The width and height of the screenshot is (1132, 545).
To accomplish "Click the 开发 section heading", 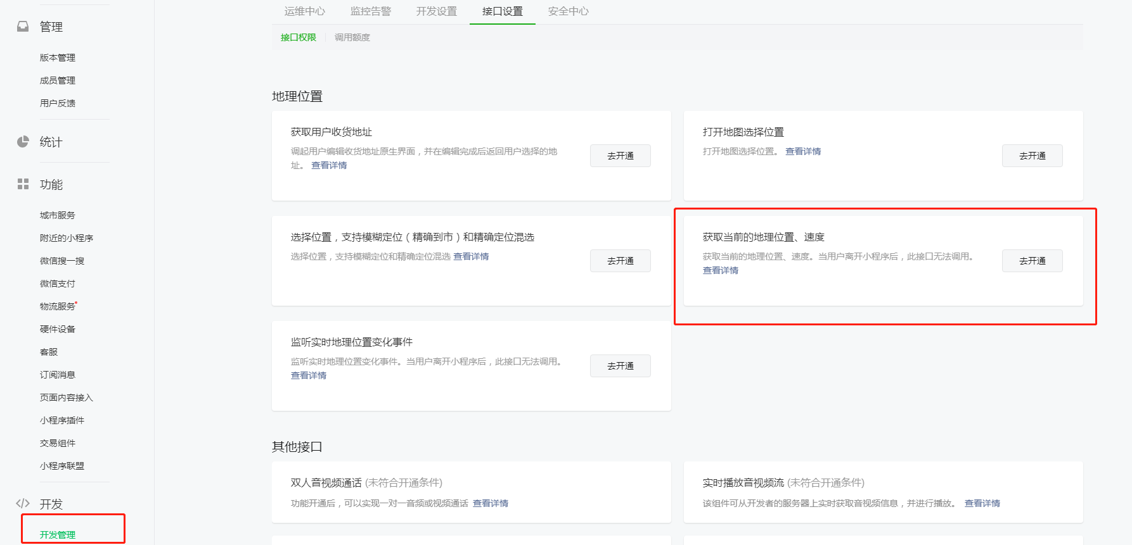I will click(51, 504).
